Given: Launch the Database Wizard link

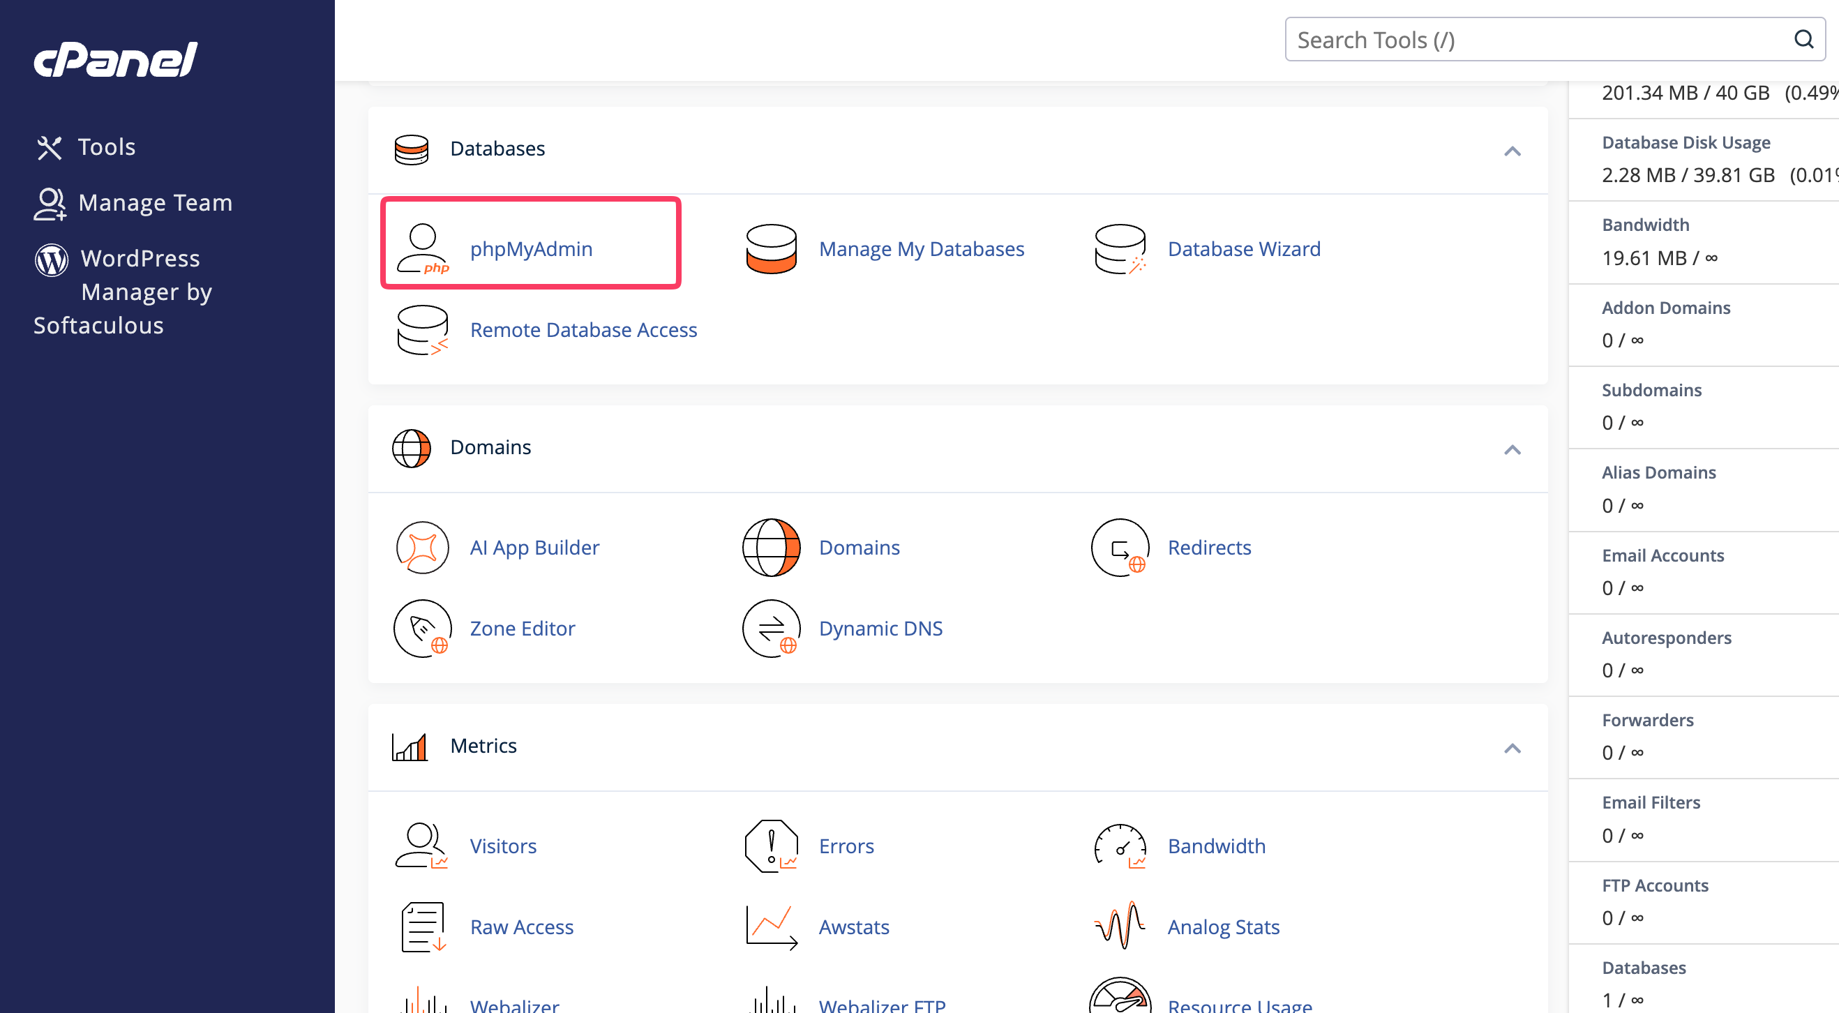Looking at the screenshot, I should [1245, 248].
